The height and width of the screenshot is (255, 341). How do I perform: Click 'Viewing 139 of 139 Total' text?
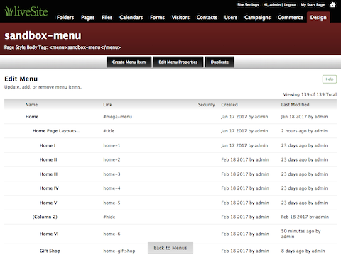[x=310, y=94]
